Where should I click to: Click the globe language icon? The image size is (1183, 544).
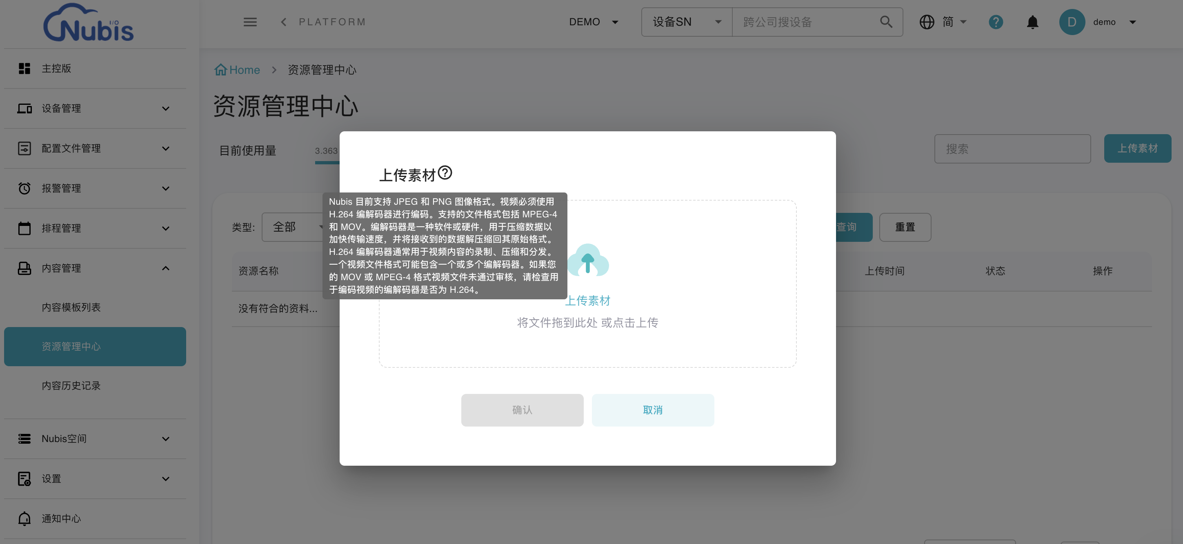click(x=927, y=22)
